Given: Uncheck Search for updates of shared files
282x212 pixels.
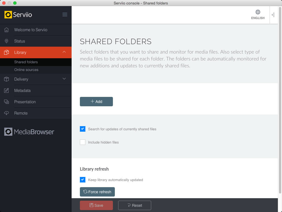Looking at the screenshot, I should (x=83, y=129).
